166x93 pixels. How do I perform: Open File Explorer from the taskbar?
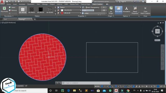[74, 91]
